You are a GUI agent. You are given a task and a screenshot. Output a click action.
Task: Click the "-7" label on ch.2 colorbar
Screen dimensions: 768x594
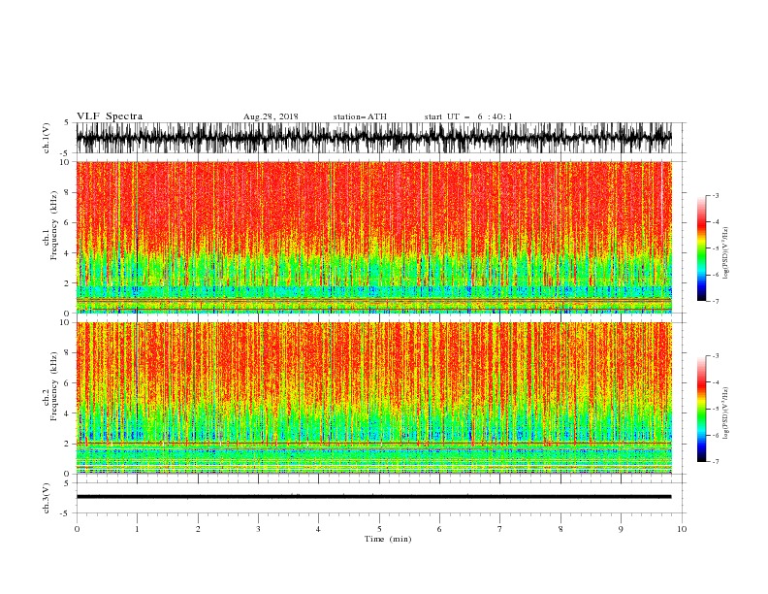[x=716, y=462]
